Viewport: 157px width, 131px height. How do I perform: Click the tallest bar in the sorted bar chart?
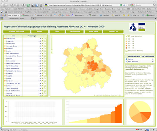121,114
